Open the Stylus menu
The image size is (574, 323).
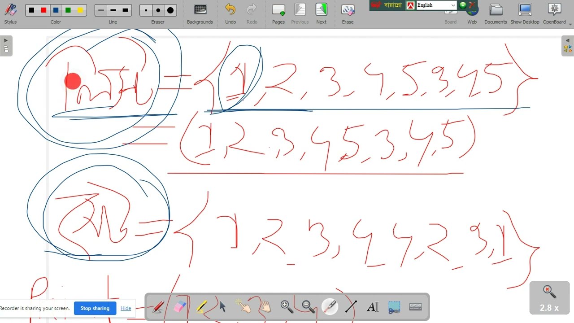(10, 13)
